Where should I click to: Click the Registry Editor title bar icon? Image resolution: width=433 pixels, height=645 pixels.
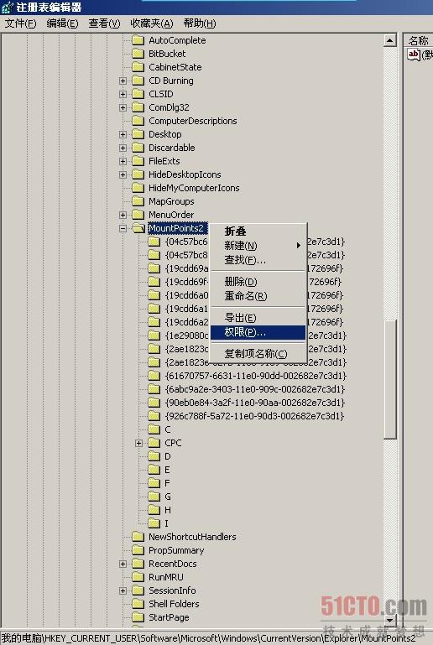pyautogui.click(x=7, y=7)
